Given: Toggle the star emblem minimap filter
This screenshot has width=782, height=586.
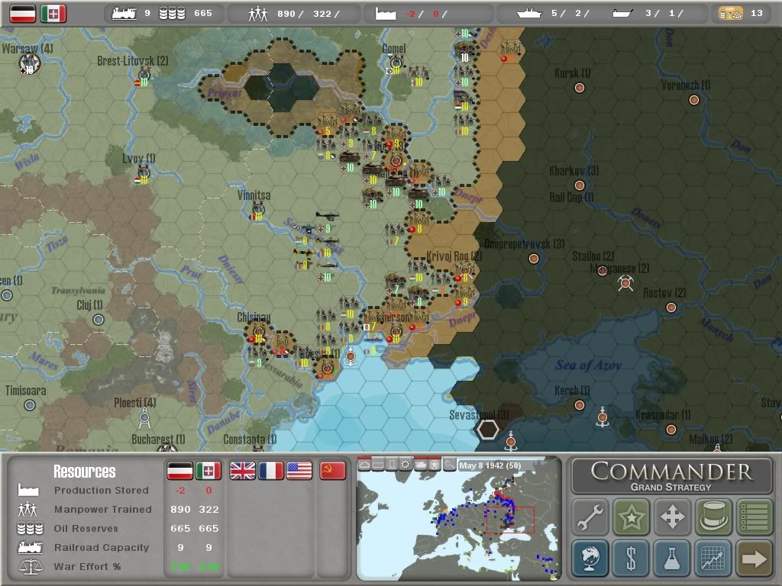Looking at the screenshot, I should 435,465.
